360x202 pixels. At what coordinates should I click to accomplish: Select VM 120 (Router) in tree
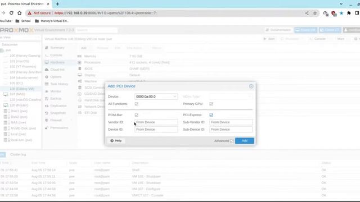19,105
